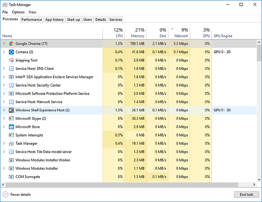Viewport: 262px width, 202px height.
Task: Sort by the CPU column header
Action: (114, 33)
